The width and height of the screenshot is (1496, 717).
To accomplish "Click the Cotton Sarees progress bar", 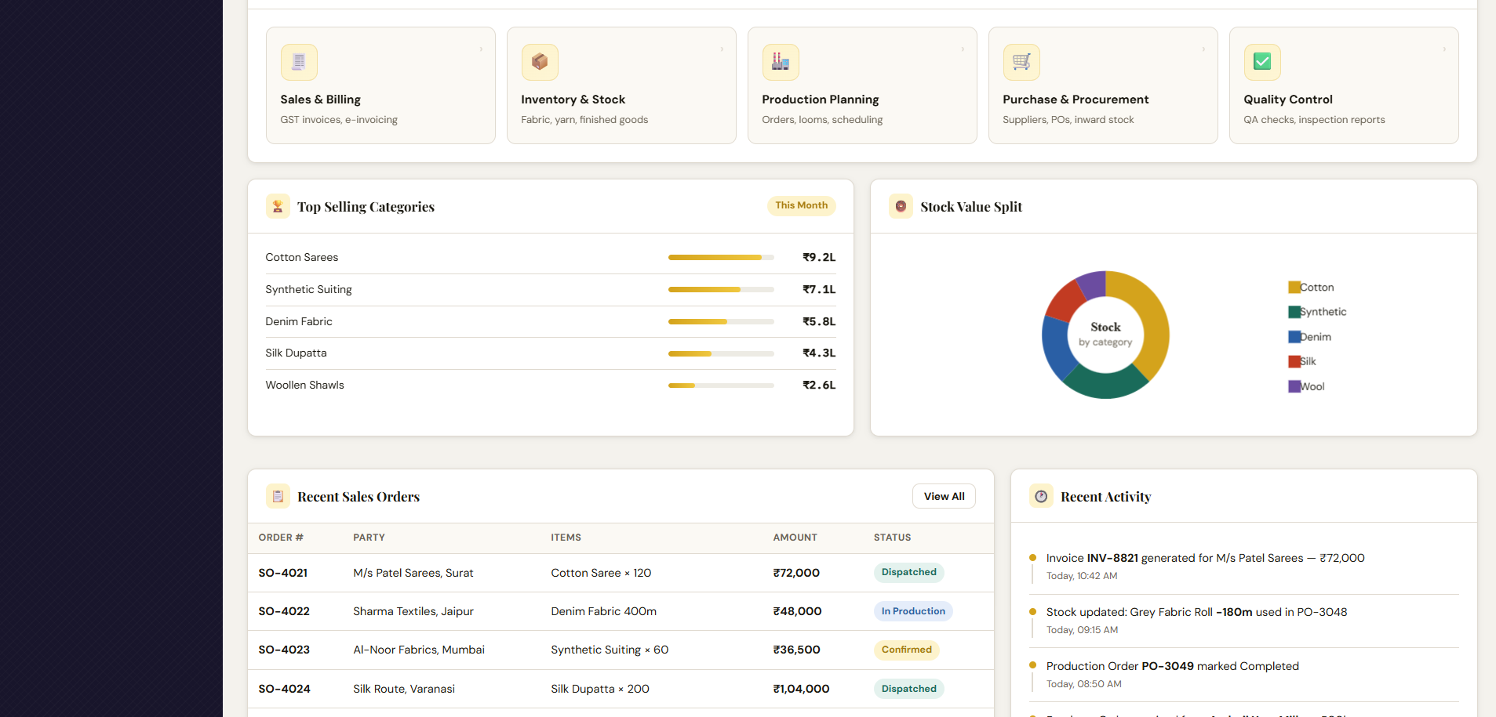I will [x=721, y=257].
